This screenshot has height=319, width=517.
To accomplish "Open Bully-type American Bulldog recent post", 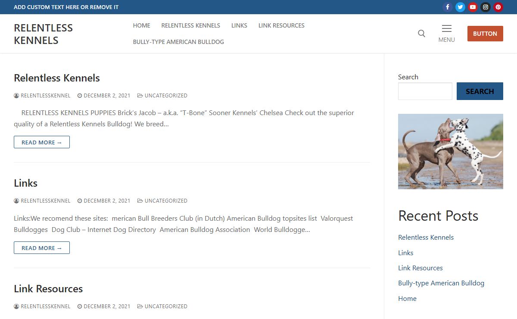I will coord(441,283).
